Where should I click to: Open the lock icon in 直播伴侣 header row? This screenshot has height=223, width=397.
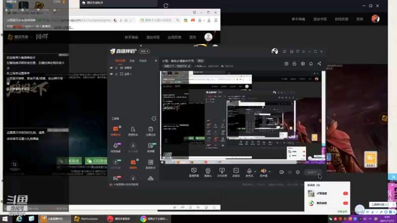coord(294,64)
